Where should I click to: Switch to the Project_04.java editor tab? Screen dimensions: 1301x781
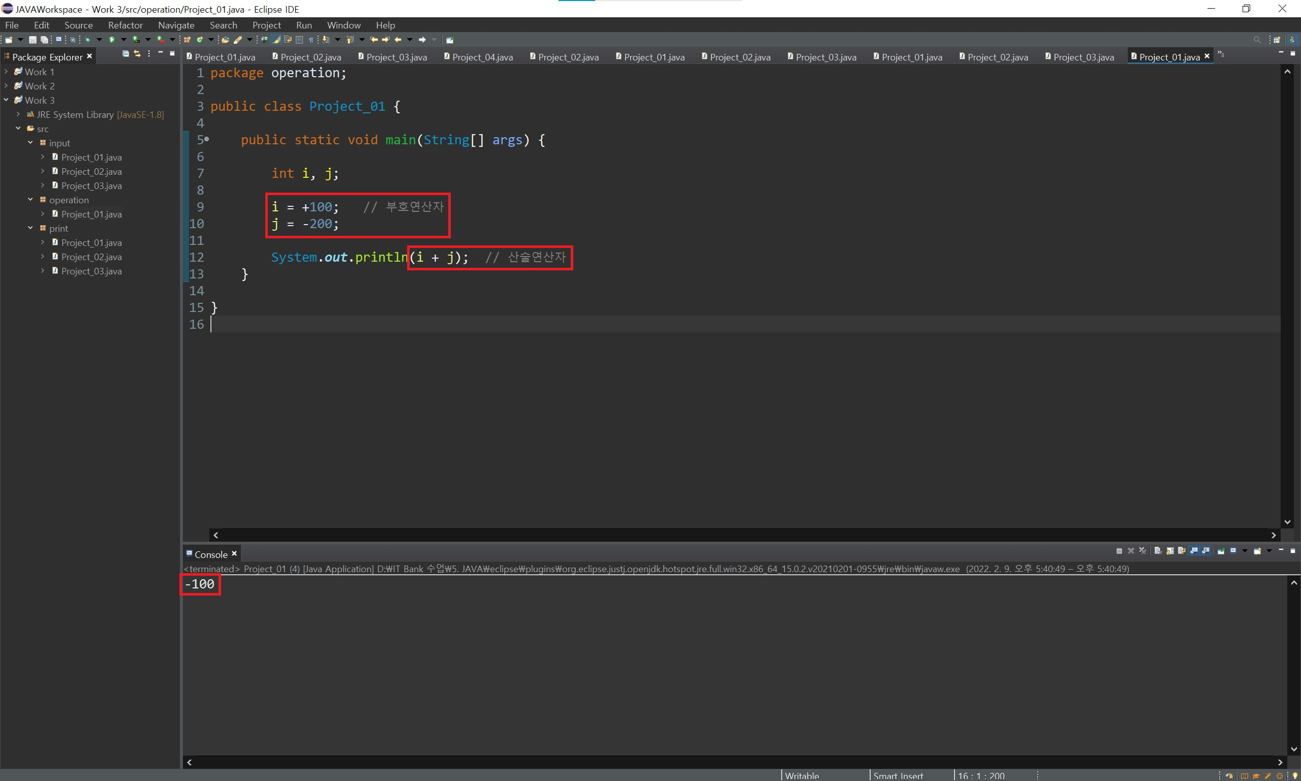point(482,57)
